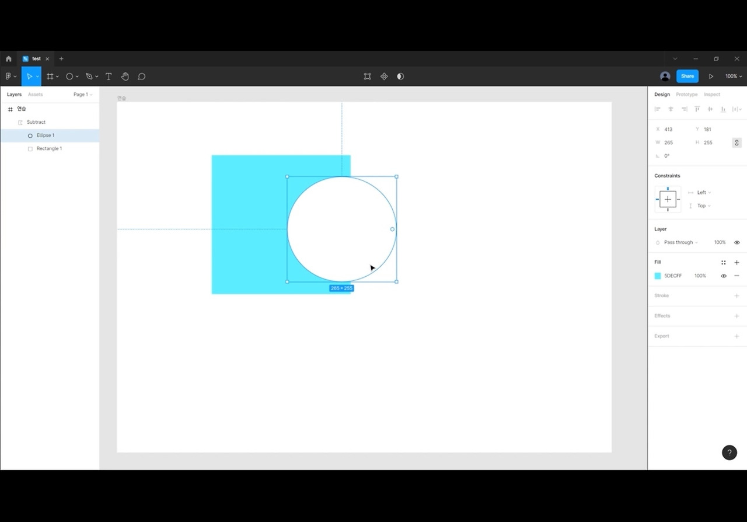Click the Align vertical centers icon
The width and height of the screenshot is (747, 522).
coord(710,109)
